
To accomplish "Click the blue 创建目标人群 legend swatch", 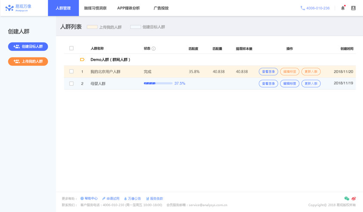I will 136,27.
